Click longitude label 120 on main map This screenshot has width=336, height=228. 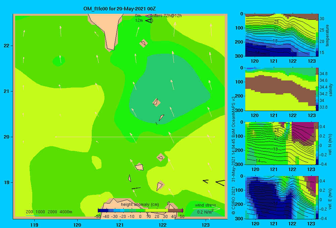click(x=77, y=225)
